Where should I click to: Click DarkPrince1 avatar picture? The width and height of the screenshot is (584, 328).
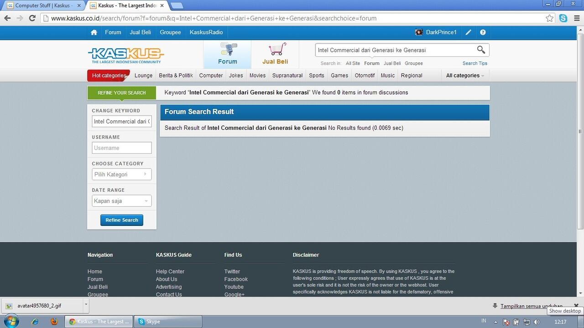(x=419, y=32)
